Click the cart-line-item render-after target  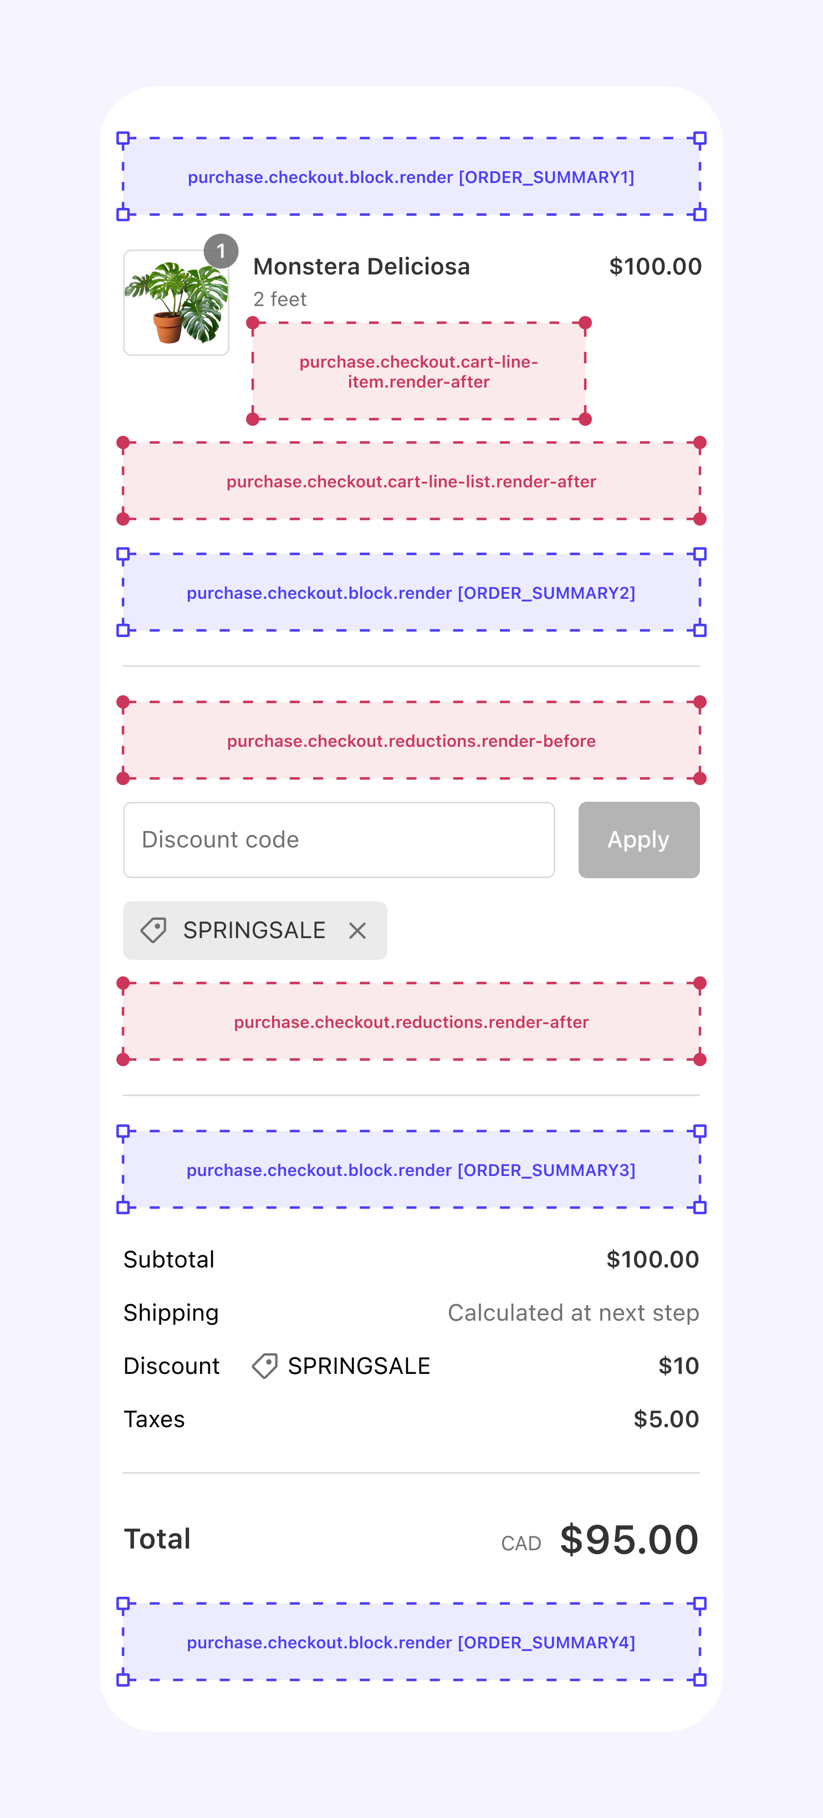pyautogui.click(x=418, y=371)
